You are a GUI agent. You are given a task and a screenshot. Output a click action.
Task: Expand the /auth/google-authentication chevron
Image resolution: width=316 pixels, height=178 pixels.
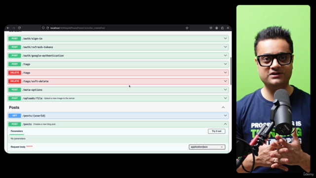point(225,55)
